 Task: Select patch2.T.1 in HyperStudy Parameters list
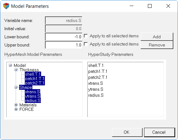(x=98, y=78)
